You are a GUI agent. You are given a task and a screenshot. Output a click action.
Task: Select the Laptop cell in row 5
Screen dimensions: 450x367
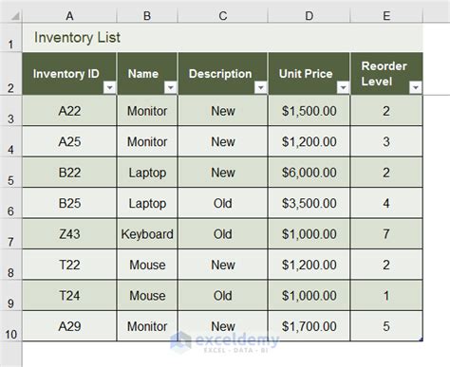point(147,173)
